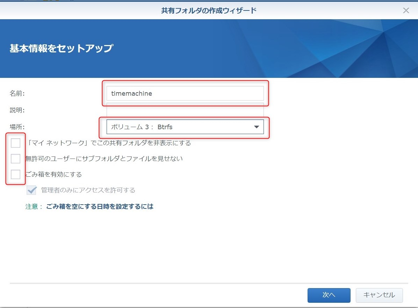This screenshot has height=308, width=418.
Task: Toggle the 管理者のみにアクセスを許可する checkbox
Action: click(32, 190)
